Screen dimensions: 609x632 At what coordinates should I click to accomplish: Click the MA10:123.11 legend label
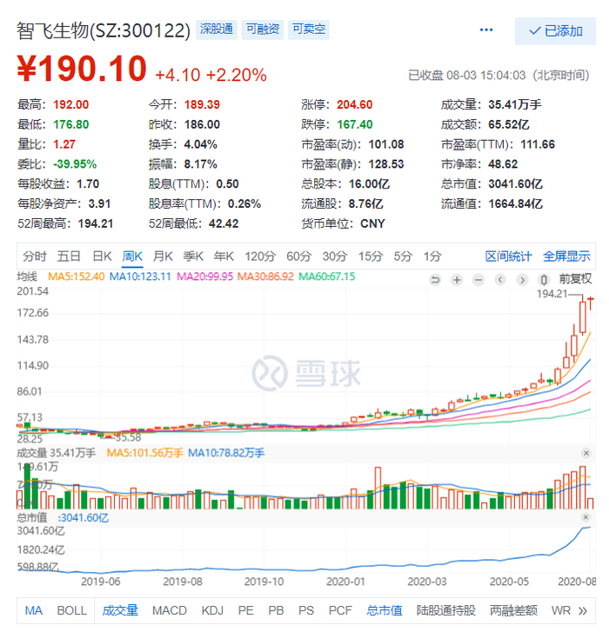(x=140, y=276)
